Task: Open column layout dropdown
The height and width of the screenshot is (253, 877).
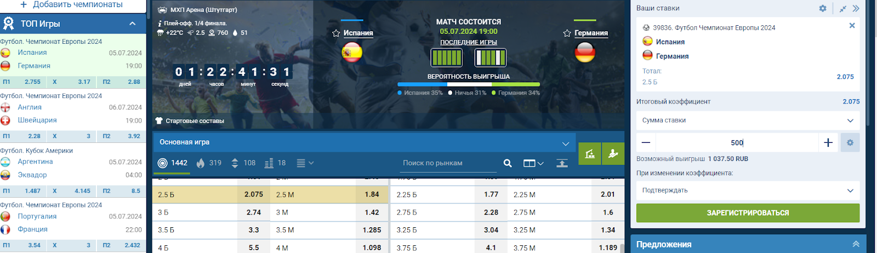Action: coord(533,163)
